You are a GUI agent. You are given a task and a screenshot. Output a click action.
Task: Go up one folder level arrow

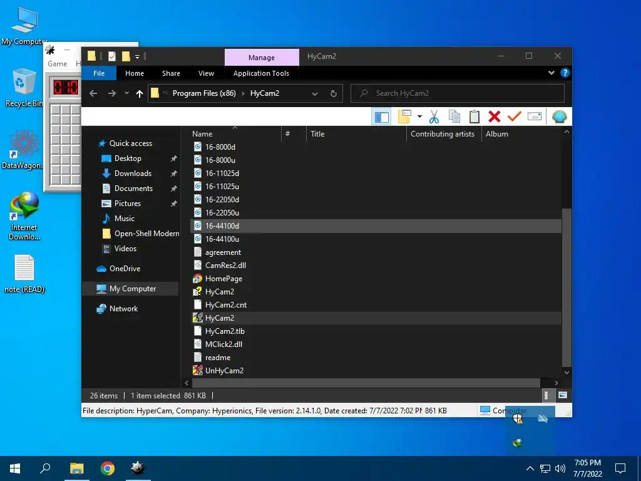(140, 94)
